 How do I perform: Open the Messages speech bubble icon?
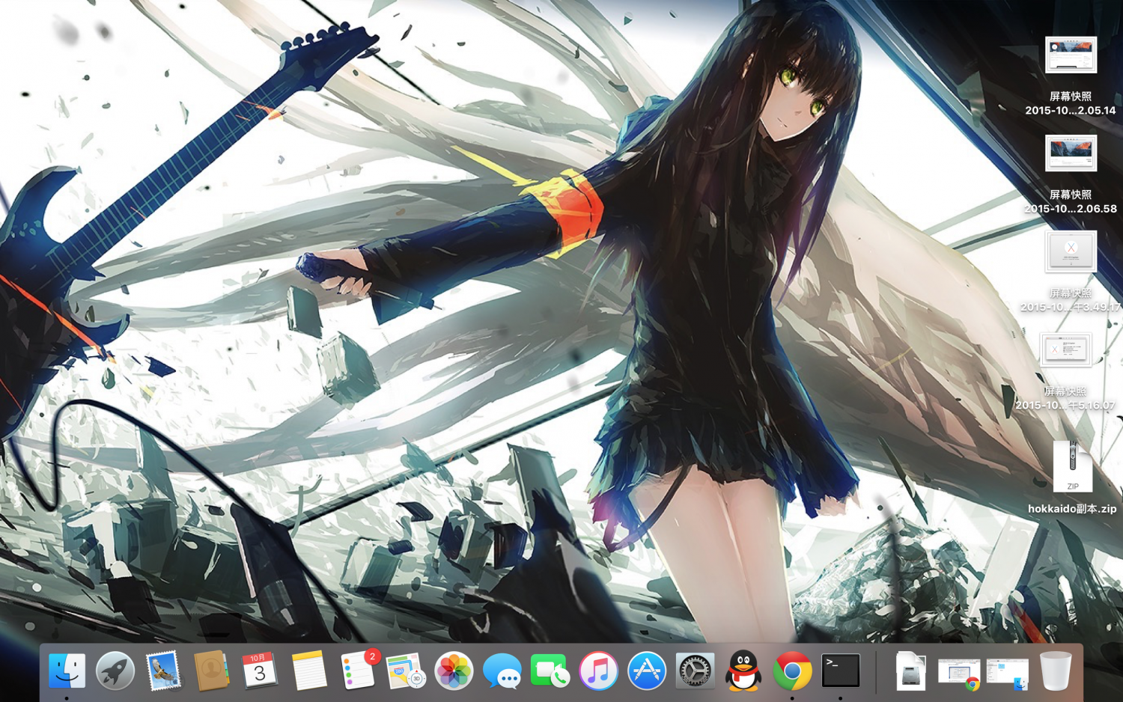point(502,671)
